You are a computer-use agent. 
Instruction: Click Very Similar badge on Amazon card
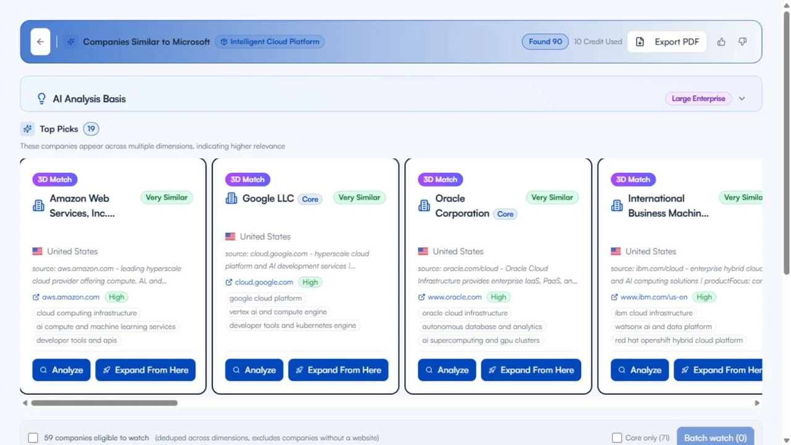[x=166, y=198]
